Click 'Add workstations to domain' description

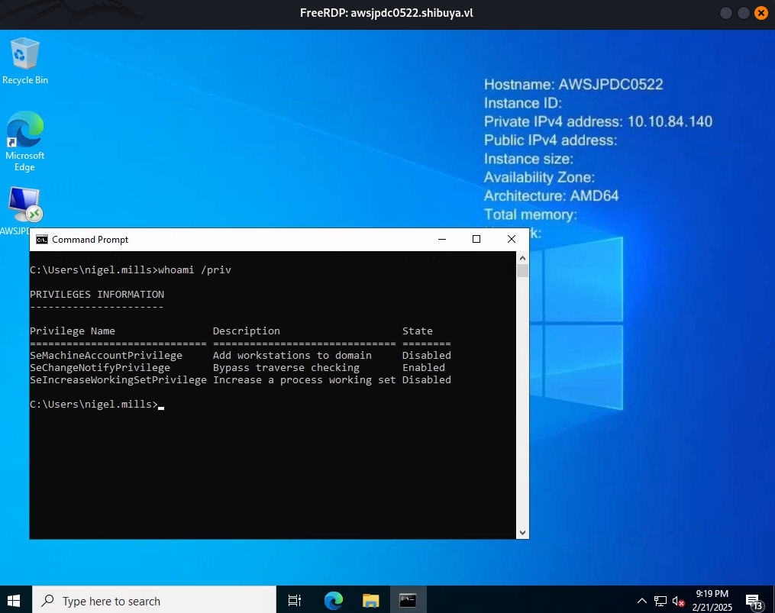click(292, 356)
